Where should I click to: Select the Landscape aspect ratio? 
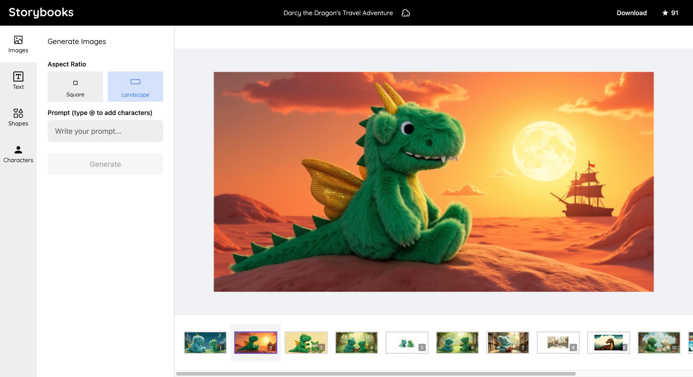pyautogui.click(x=135, y=87)
